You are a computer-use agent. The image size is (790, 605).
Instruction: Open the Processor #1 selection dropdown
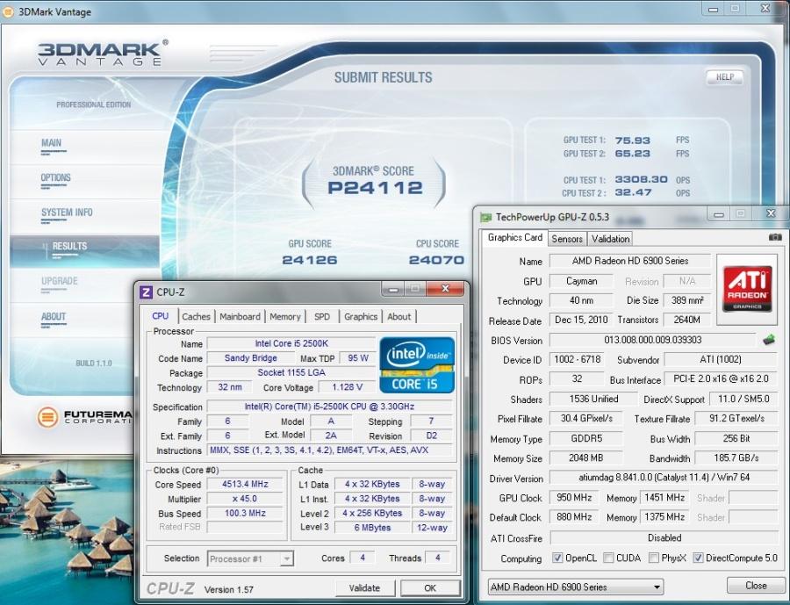[250, 558]
